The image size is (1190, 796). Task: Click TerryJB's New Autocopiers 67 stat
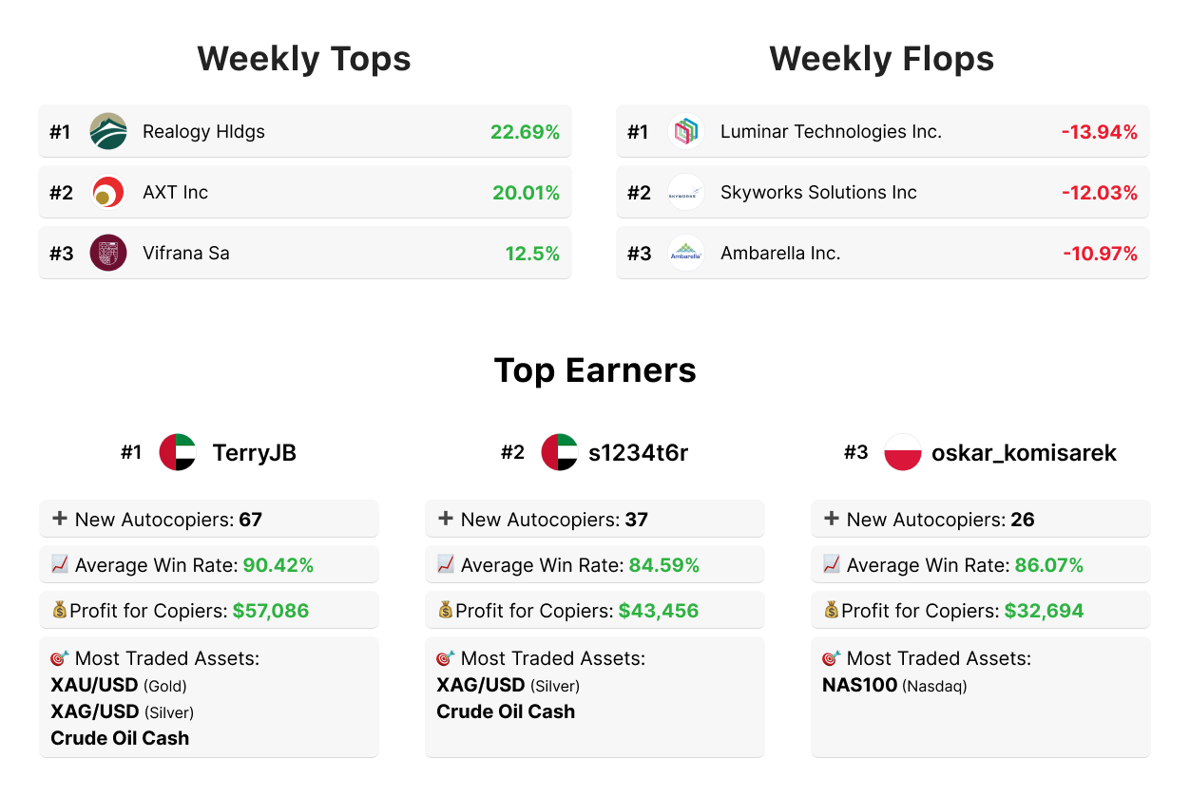click(209, 520)
